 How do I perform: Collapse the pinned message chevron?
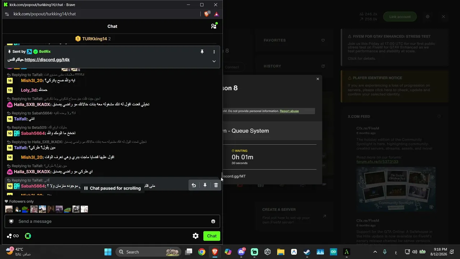point(214,61)
